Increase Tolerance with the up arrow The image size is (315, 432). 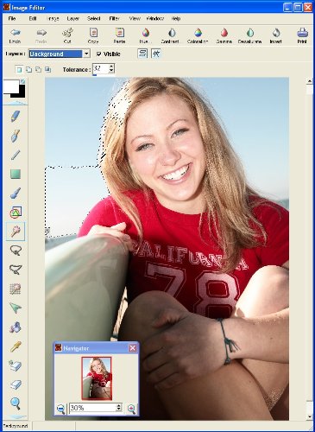pos(111,67)
